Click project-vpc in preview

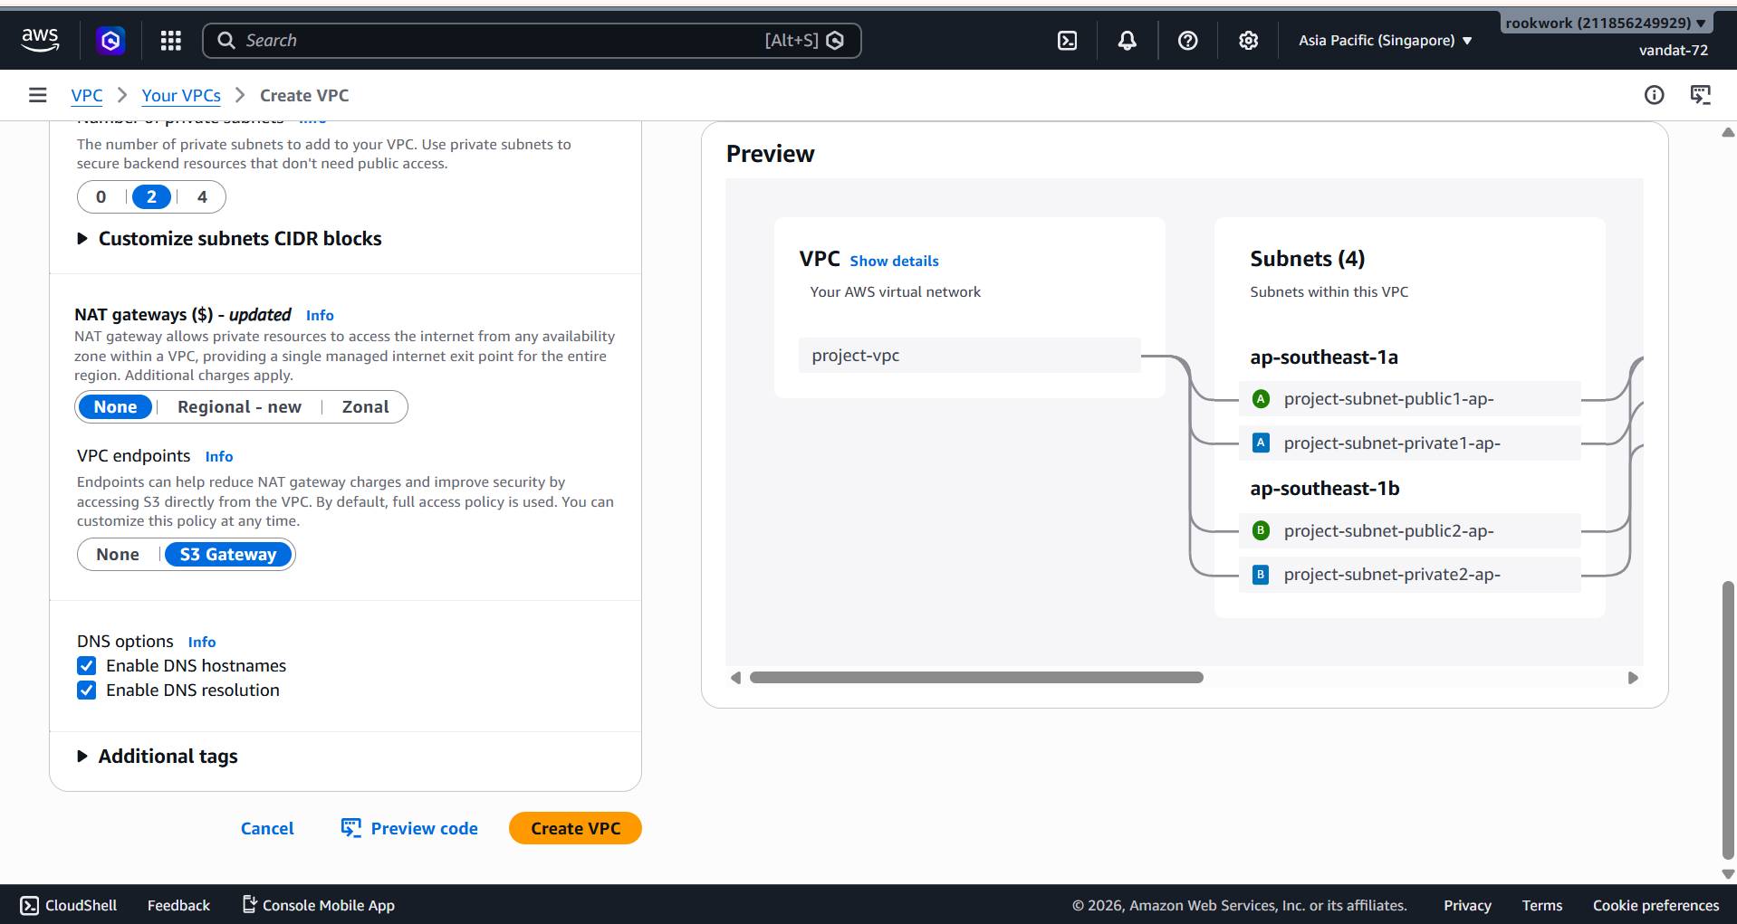coord(969,356)
